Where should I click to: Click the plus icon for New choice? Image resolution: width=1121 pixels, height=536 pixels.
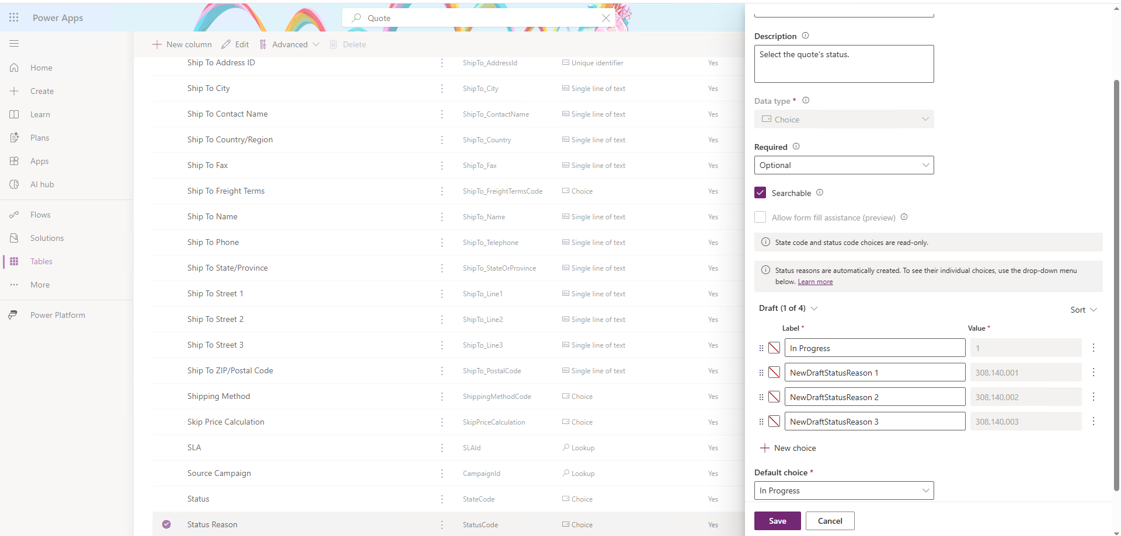tap(765, 448)
